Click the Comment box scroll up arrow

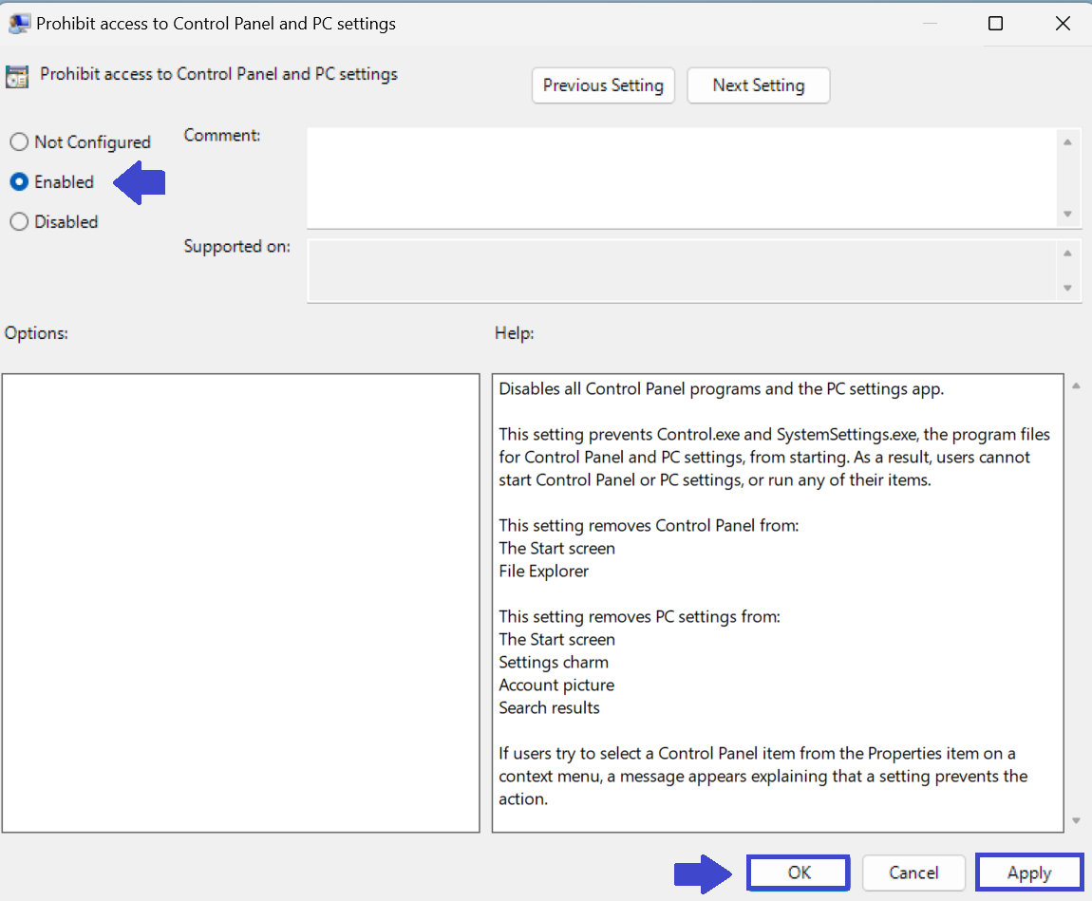tap(1067, 142)
